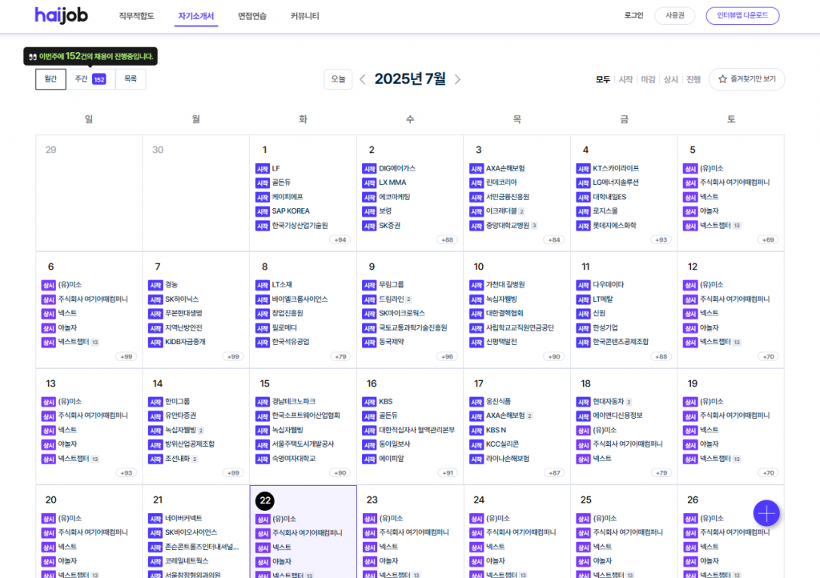The image size is (820, 578).
Task: Click the floating blue plus button
Action: tap(766, 513)
